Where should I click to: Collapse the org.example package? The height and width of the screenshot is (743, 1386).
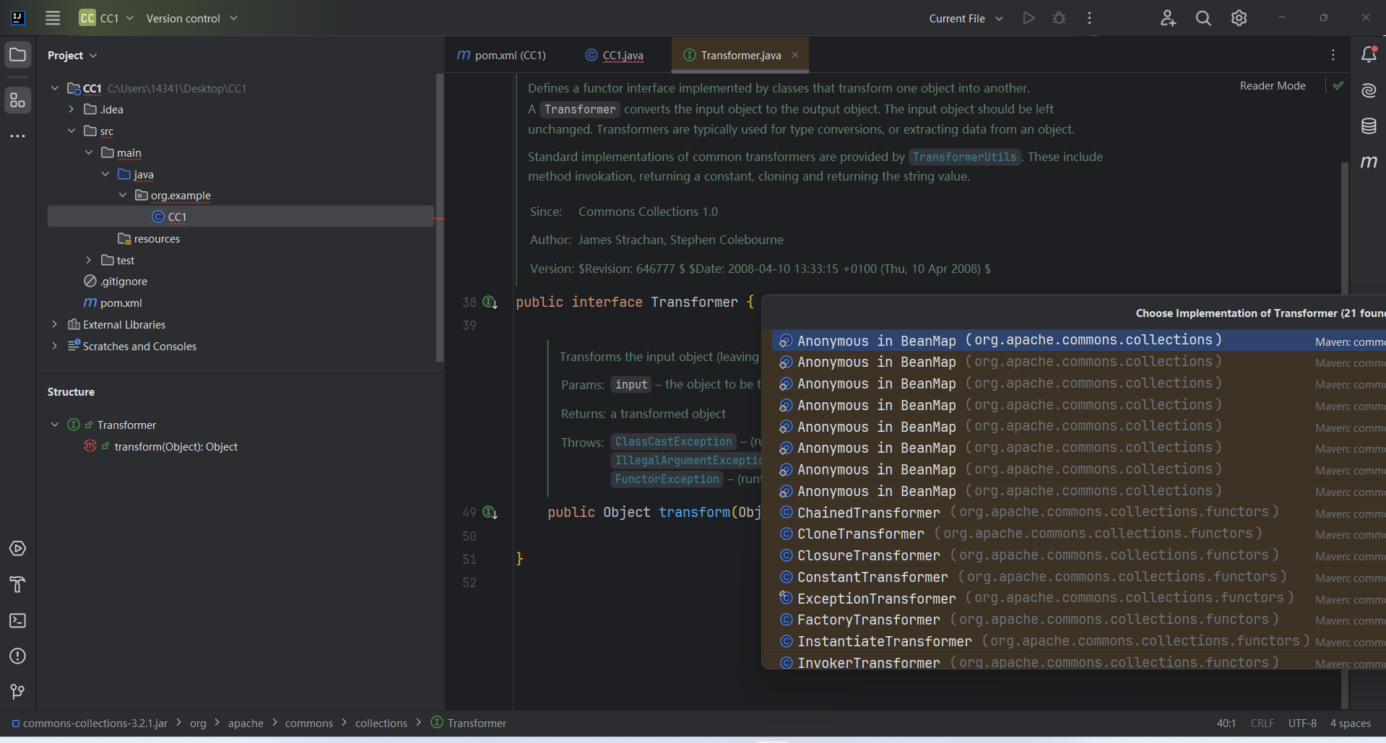[123, 195]
